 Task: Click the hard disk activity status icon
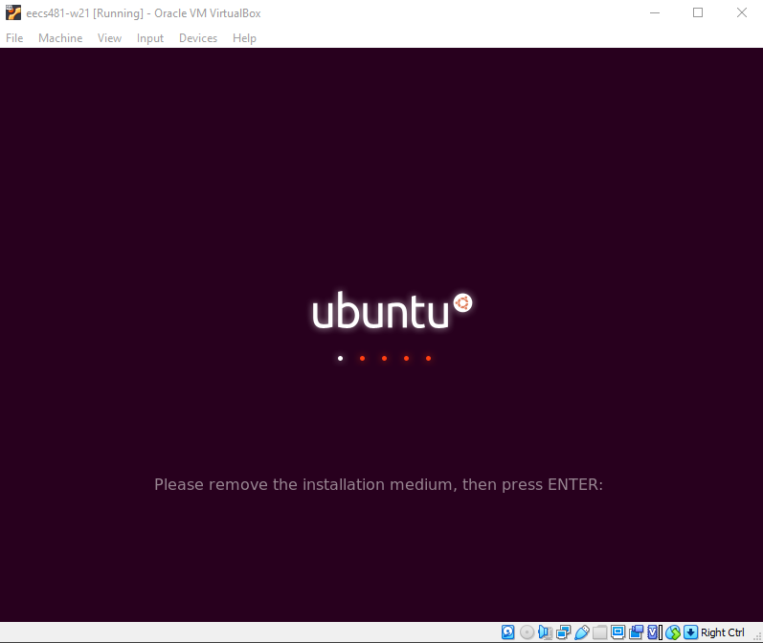(x=508, y=632)
